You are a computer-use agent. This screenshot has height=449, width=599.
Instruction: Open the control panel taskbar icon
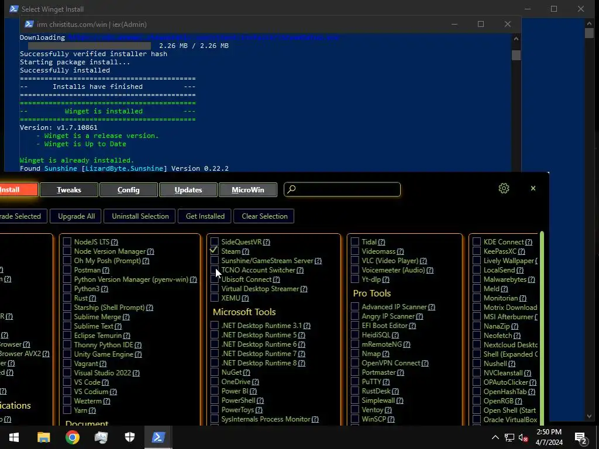point(101,437)
